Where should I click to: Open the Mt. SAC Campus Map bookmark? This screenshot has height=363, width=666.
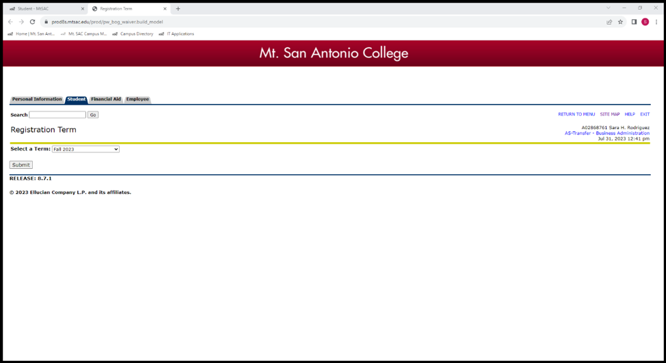(83, 34)
